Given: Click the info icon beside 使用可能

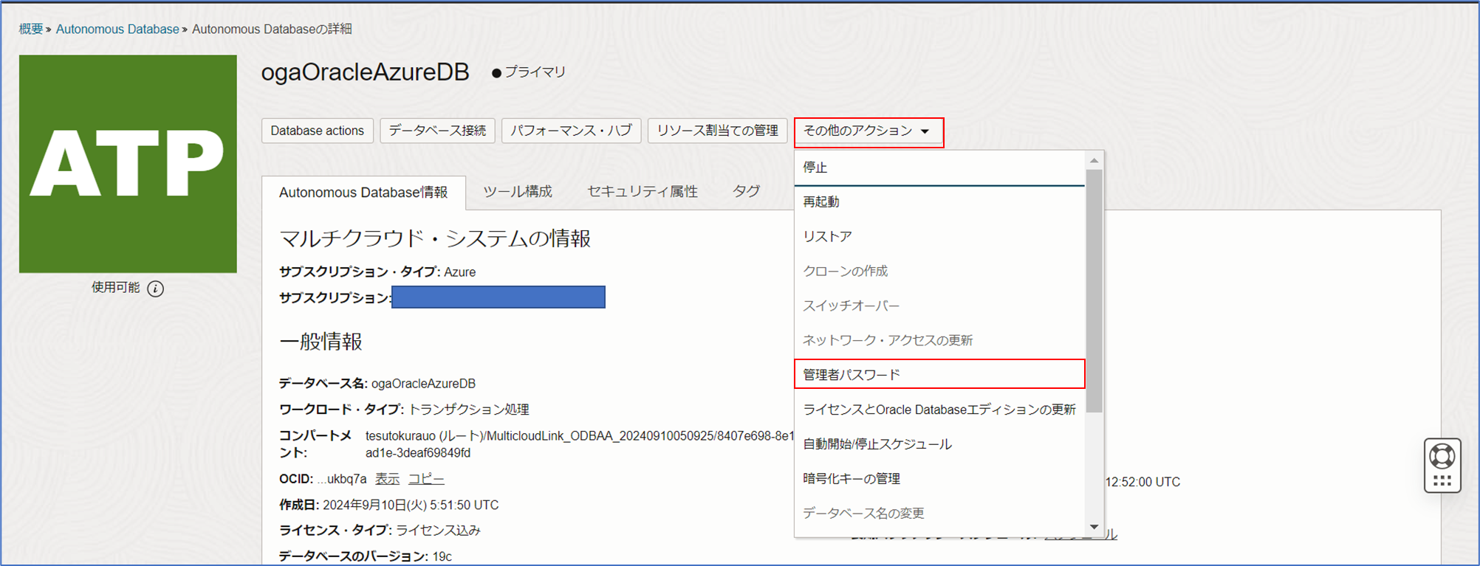Looking at the screenshot, I should point(155,289).
